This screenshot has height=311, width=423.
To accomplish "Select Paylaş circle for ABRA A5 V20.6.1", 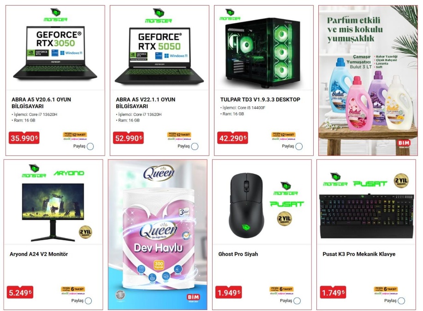I will 90,146.
